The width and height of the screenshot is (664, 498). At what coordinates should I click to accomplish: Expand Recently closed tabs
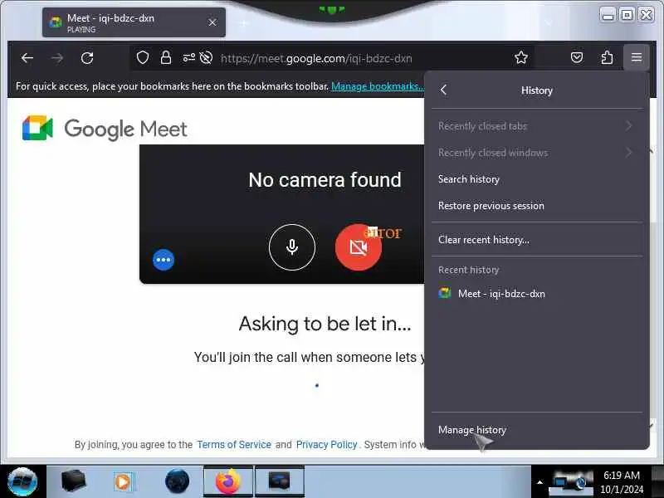point(536,126)
